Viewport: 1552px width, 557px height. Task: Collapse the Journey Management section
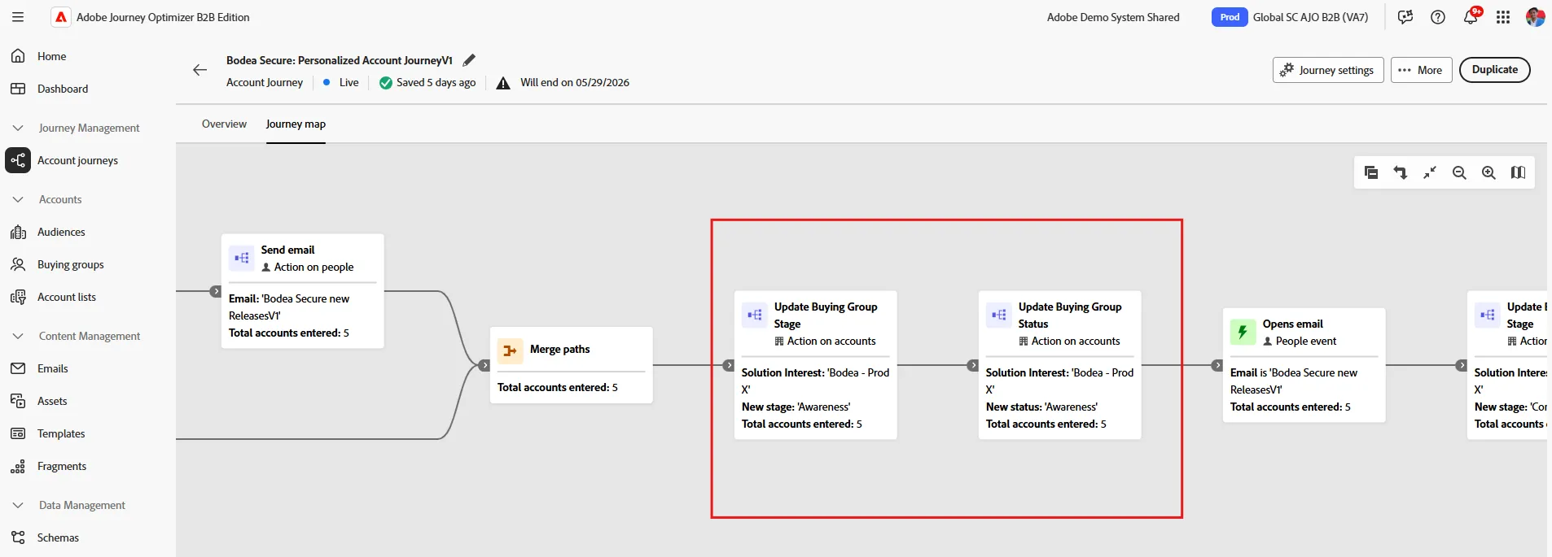pyautogui.click(x=18, y=128)
